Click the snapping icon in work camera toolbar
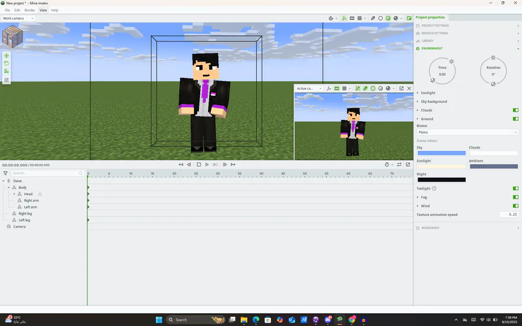This screenshot has height=326, width=522. (331, 19)
